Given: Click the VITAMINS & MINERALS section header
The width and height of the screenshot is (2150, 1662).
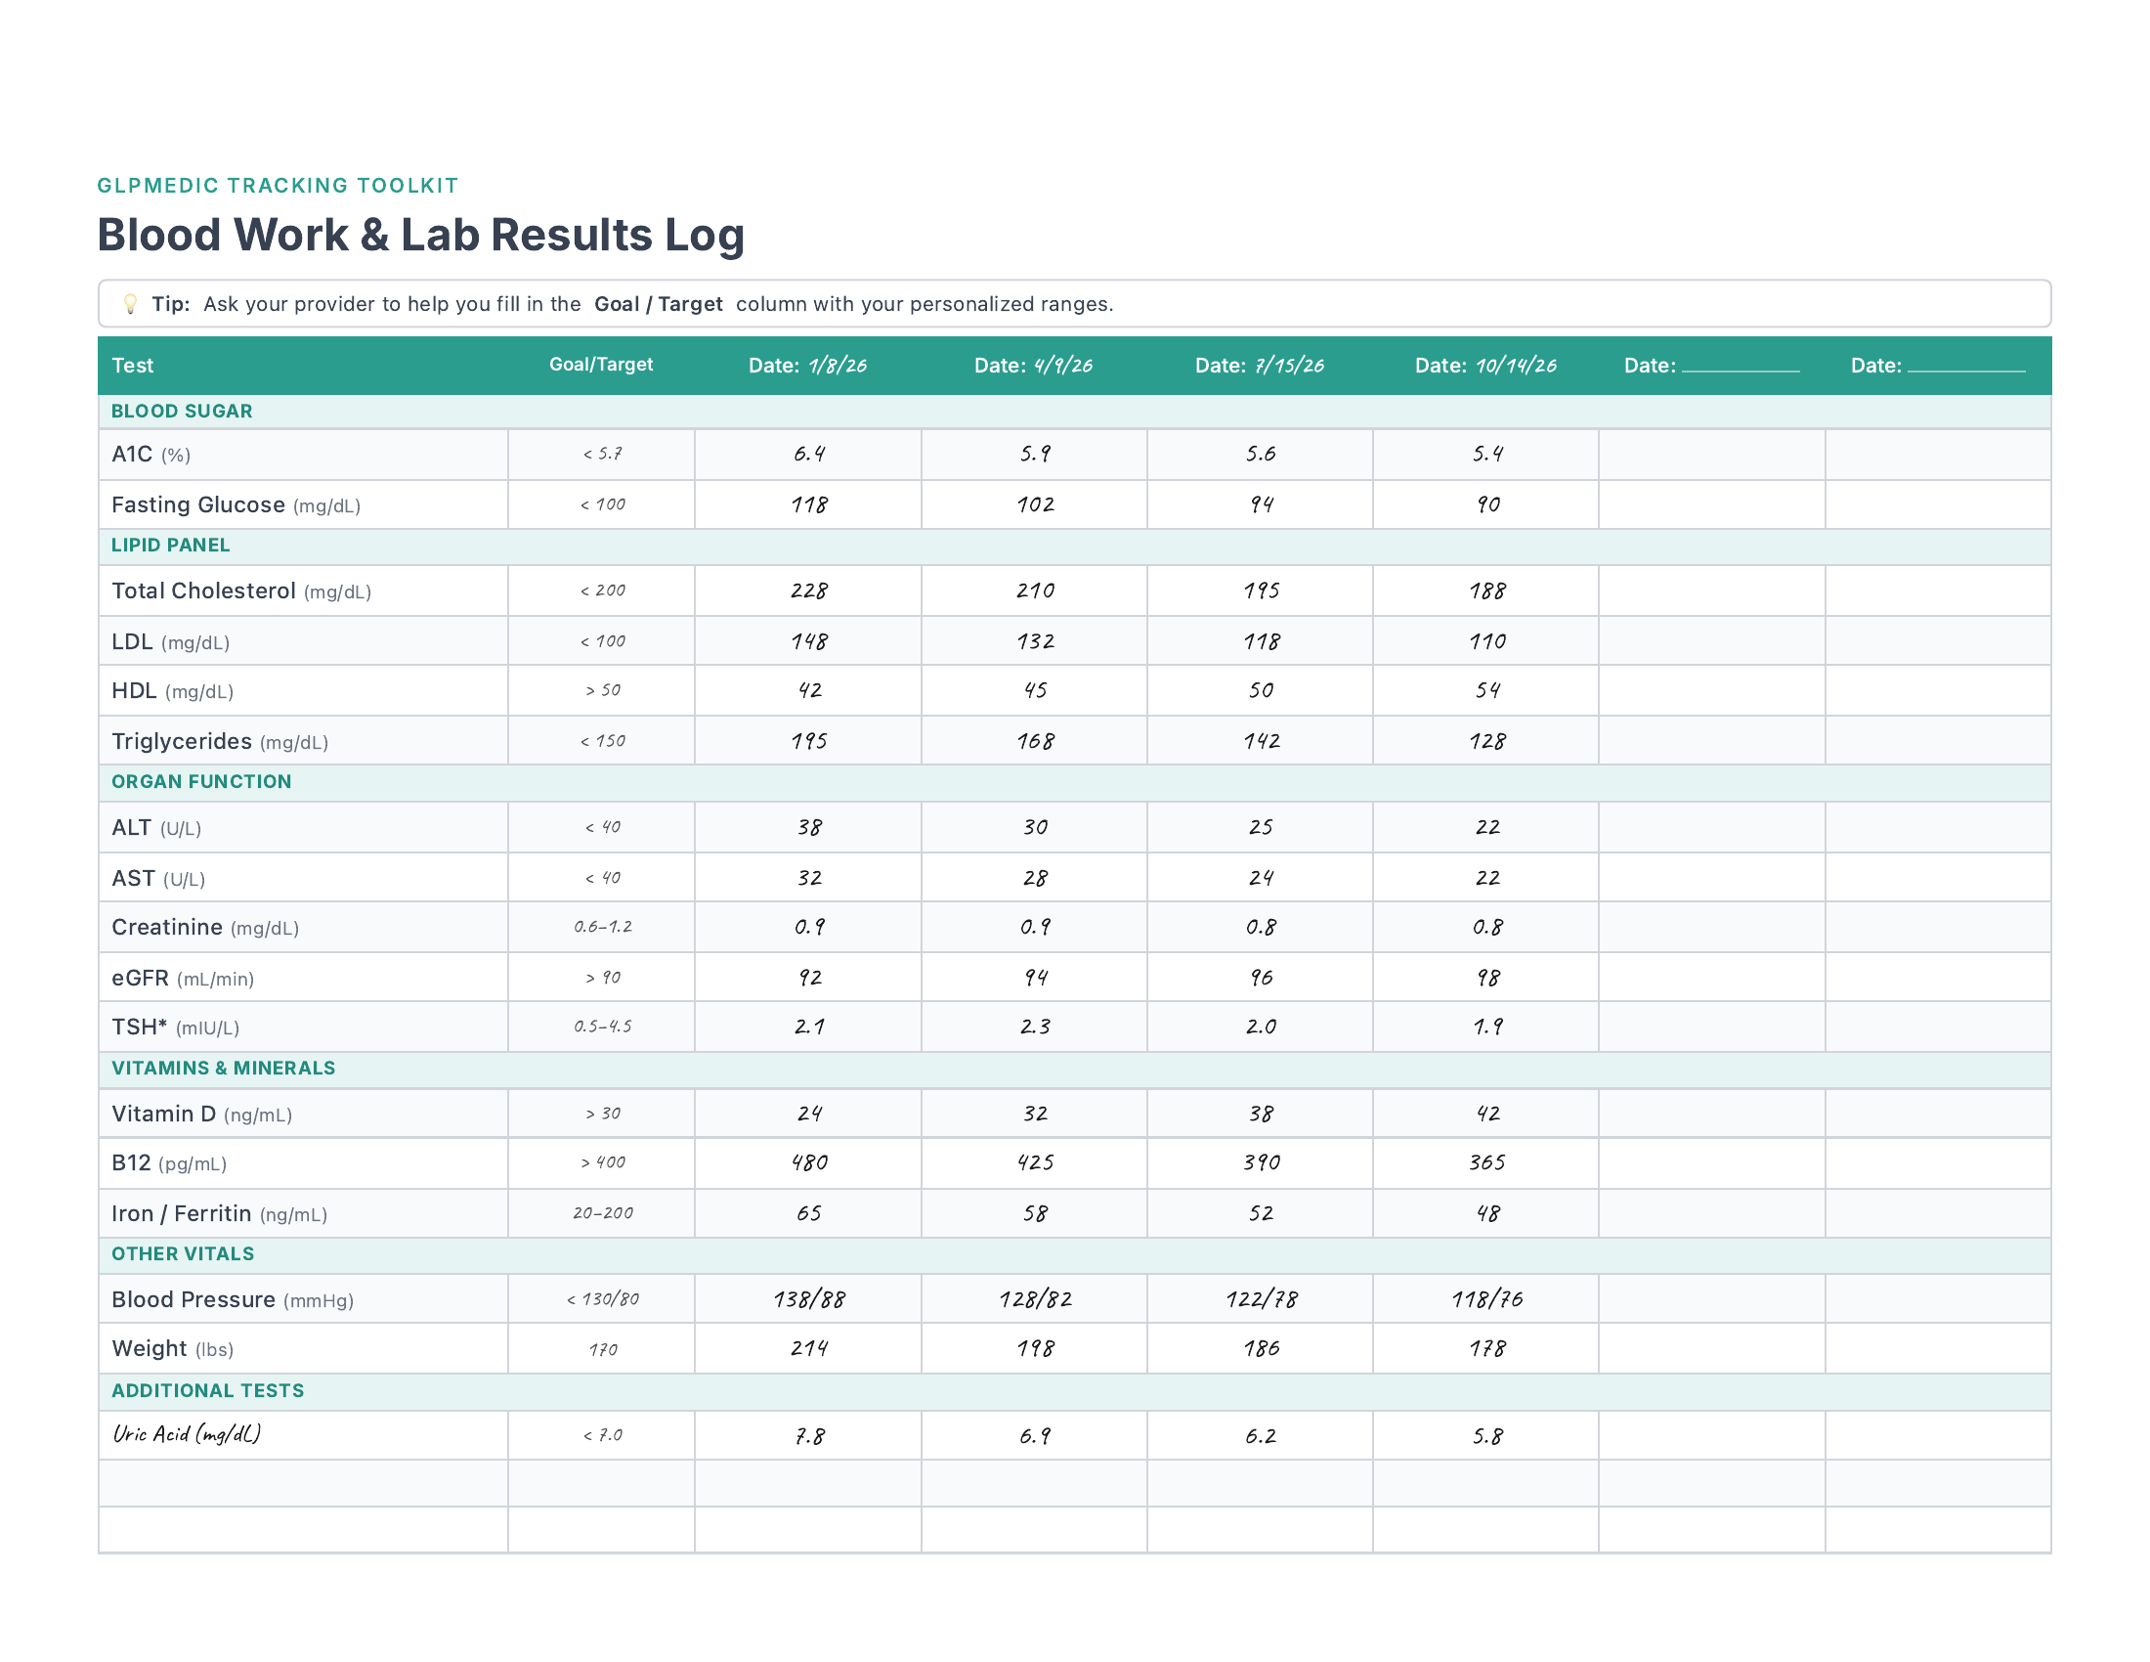Looking at the screenshot, I should click(223, 1068).
